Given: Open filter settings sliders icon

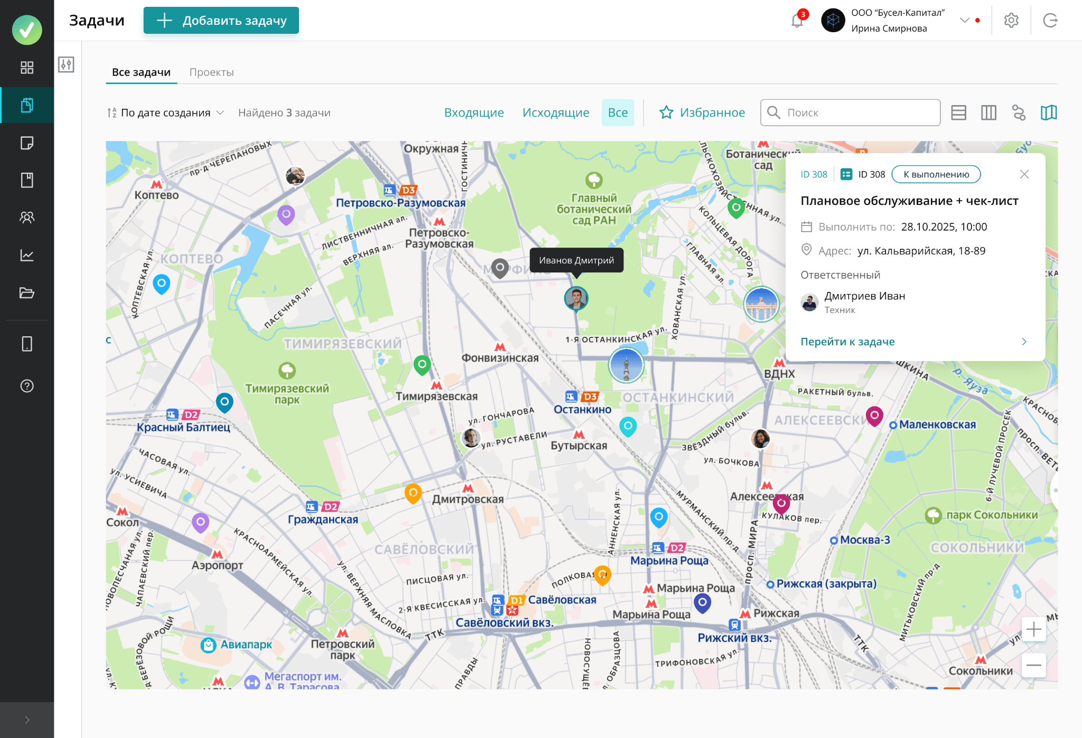Looking at the screenshot, I should (x=66, y=64).
